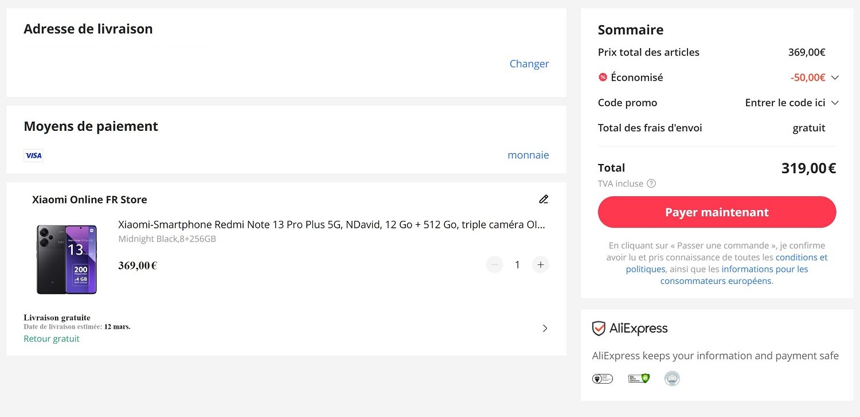The image size is (860, 417).
Task: Click the -50,00€ saved amount
Action: (x=808, y=77)
